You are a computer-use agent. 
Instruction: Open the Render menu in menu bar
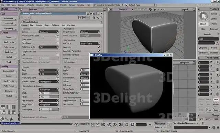(x=72, y=5)
